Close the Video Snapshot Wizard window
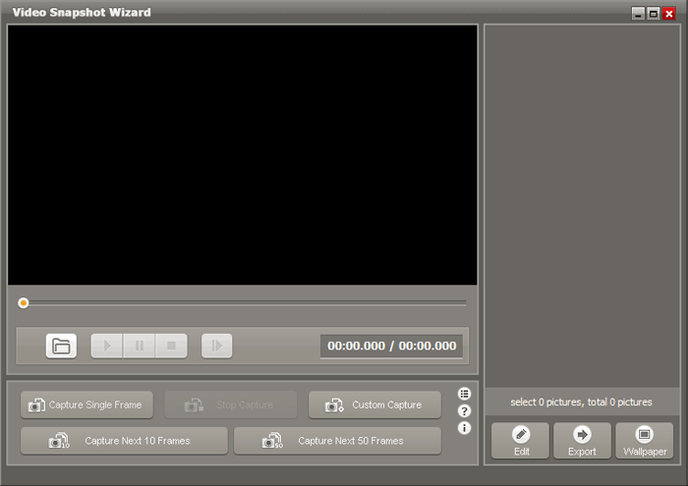Image resolution: width=688 pixels, height=486 pixels. [669, 13]
